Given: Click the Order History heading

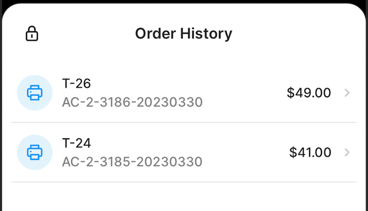Looking at the screenshot, I should click(184, 34).
